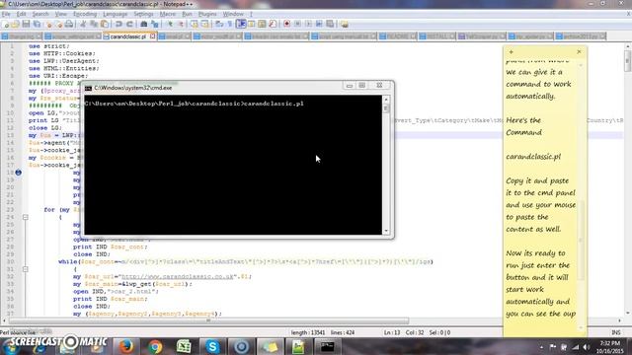Click the Save file toolbar icon
This screenshot has width=632, height=355.
[x=27, y=24]
